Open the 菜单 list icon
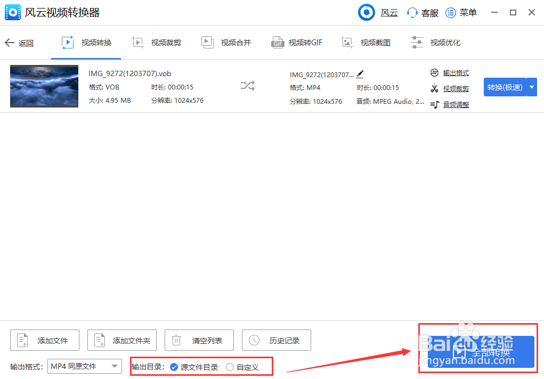 coord(450,13)
